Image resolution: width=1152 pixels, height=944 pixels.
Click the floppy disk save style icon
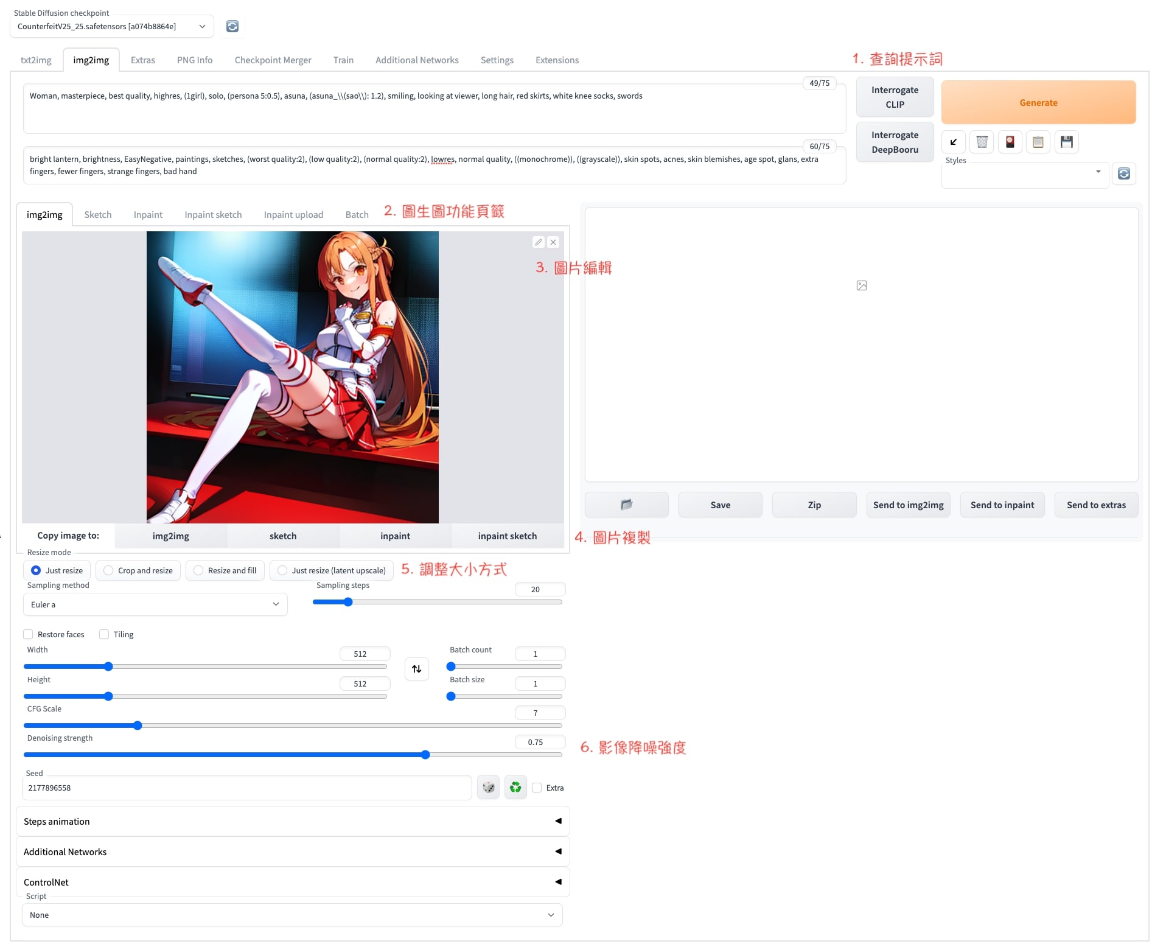point(1066,142)
